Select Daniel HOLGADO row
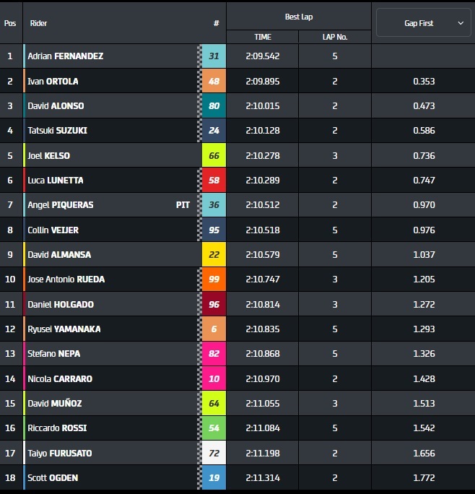 click(x=237, y=304)
